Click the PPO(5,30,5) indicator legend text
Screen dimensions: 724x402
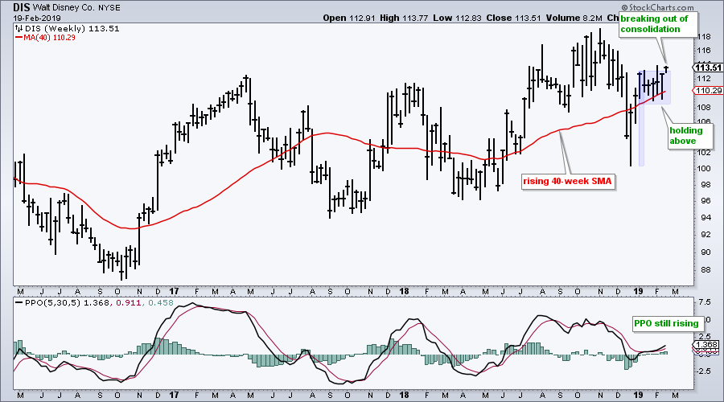click(x=52, y=303)
